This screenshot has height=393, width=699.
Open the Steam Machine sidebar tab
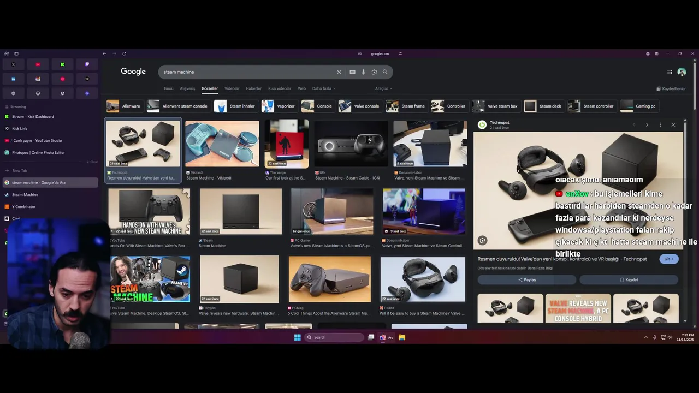click(x=50, y=194)
